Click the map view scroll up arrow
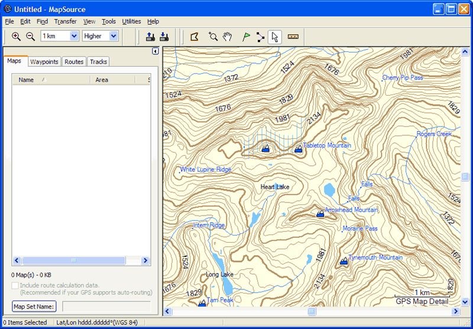This screenshot has height=329, width=473. pyautogui.click(x=465, y=52)
